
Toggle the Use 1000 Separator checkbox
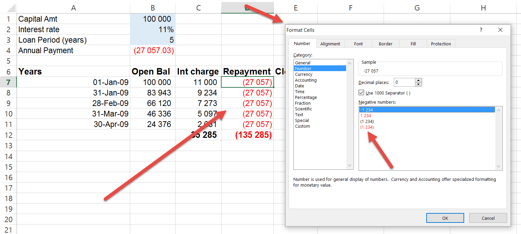361,93
